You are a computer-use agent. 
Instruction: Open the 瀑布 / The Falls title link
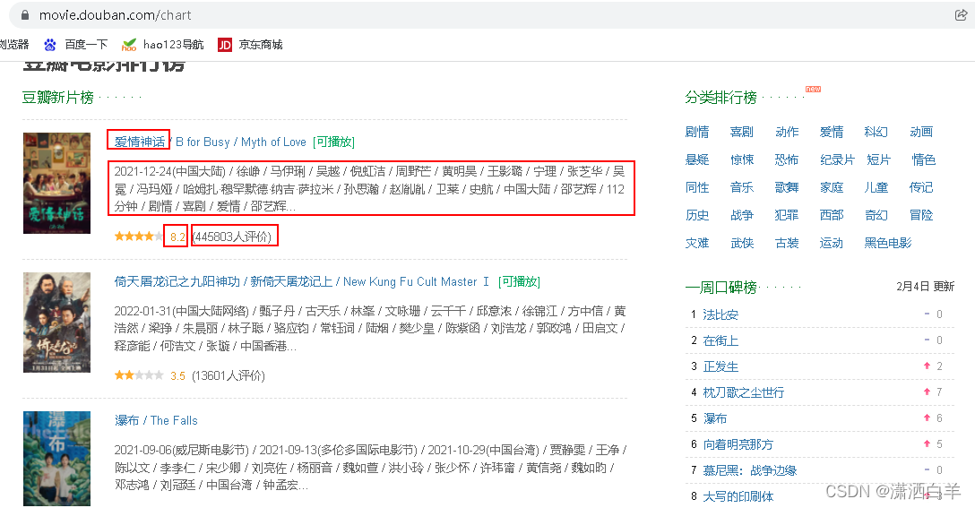(x=156, y=420)
